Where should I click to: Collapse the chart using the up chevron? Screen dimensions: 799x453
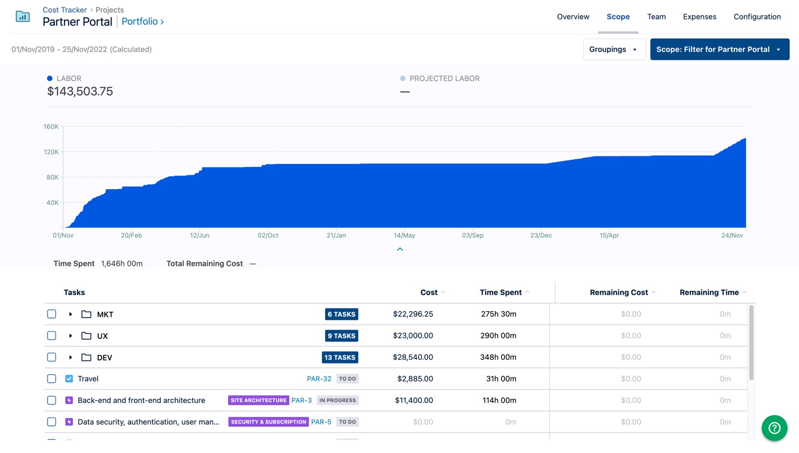[400, 249]
